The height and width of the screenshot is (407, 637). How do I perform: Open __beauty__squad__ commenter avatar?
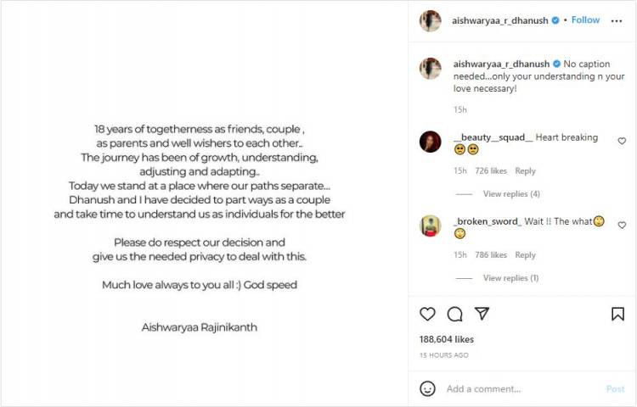point(431,142)
